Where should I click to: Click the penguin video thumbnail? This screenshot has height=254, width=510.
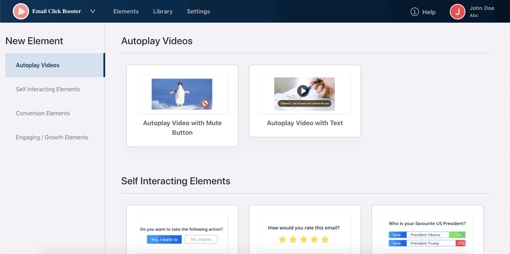[182, 94]
